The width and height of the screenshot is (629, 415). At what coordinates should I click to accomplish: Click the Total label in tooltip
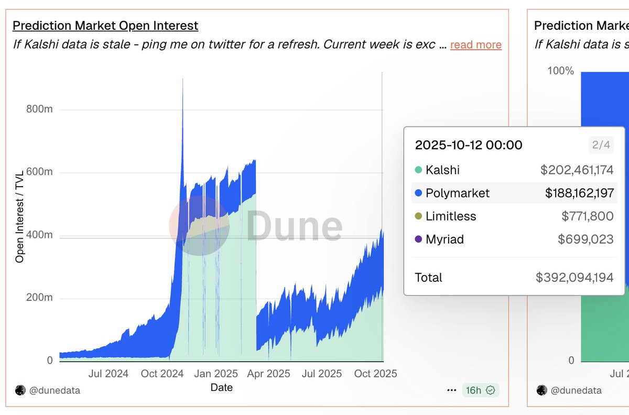428,277
